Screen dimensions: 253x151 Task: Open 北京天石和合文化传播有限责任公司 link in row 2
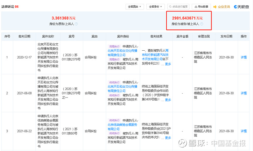[x=122, y=89]
